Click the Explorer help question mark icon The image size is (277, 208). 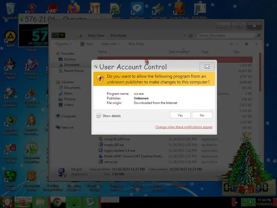click(x=256, y=44)
